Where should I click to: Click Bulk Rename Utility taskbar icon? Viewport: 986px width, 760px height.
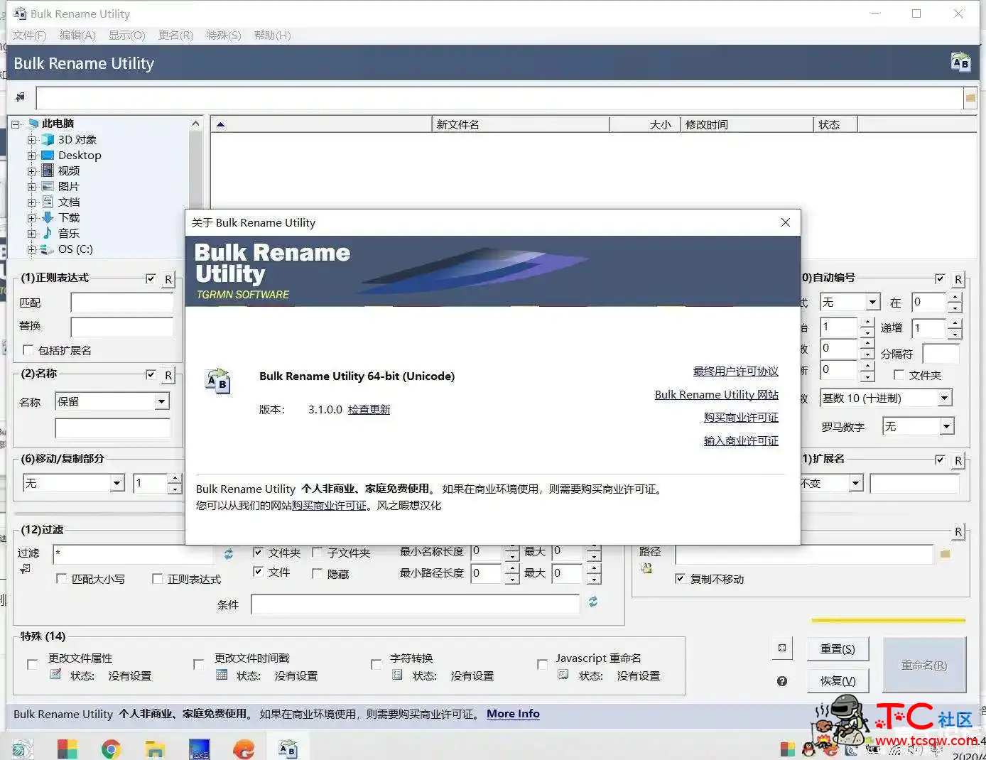(288, 749)
